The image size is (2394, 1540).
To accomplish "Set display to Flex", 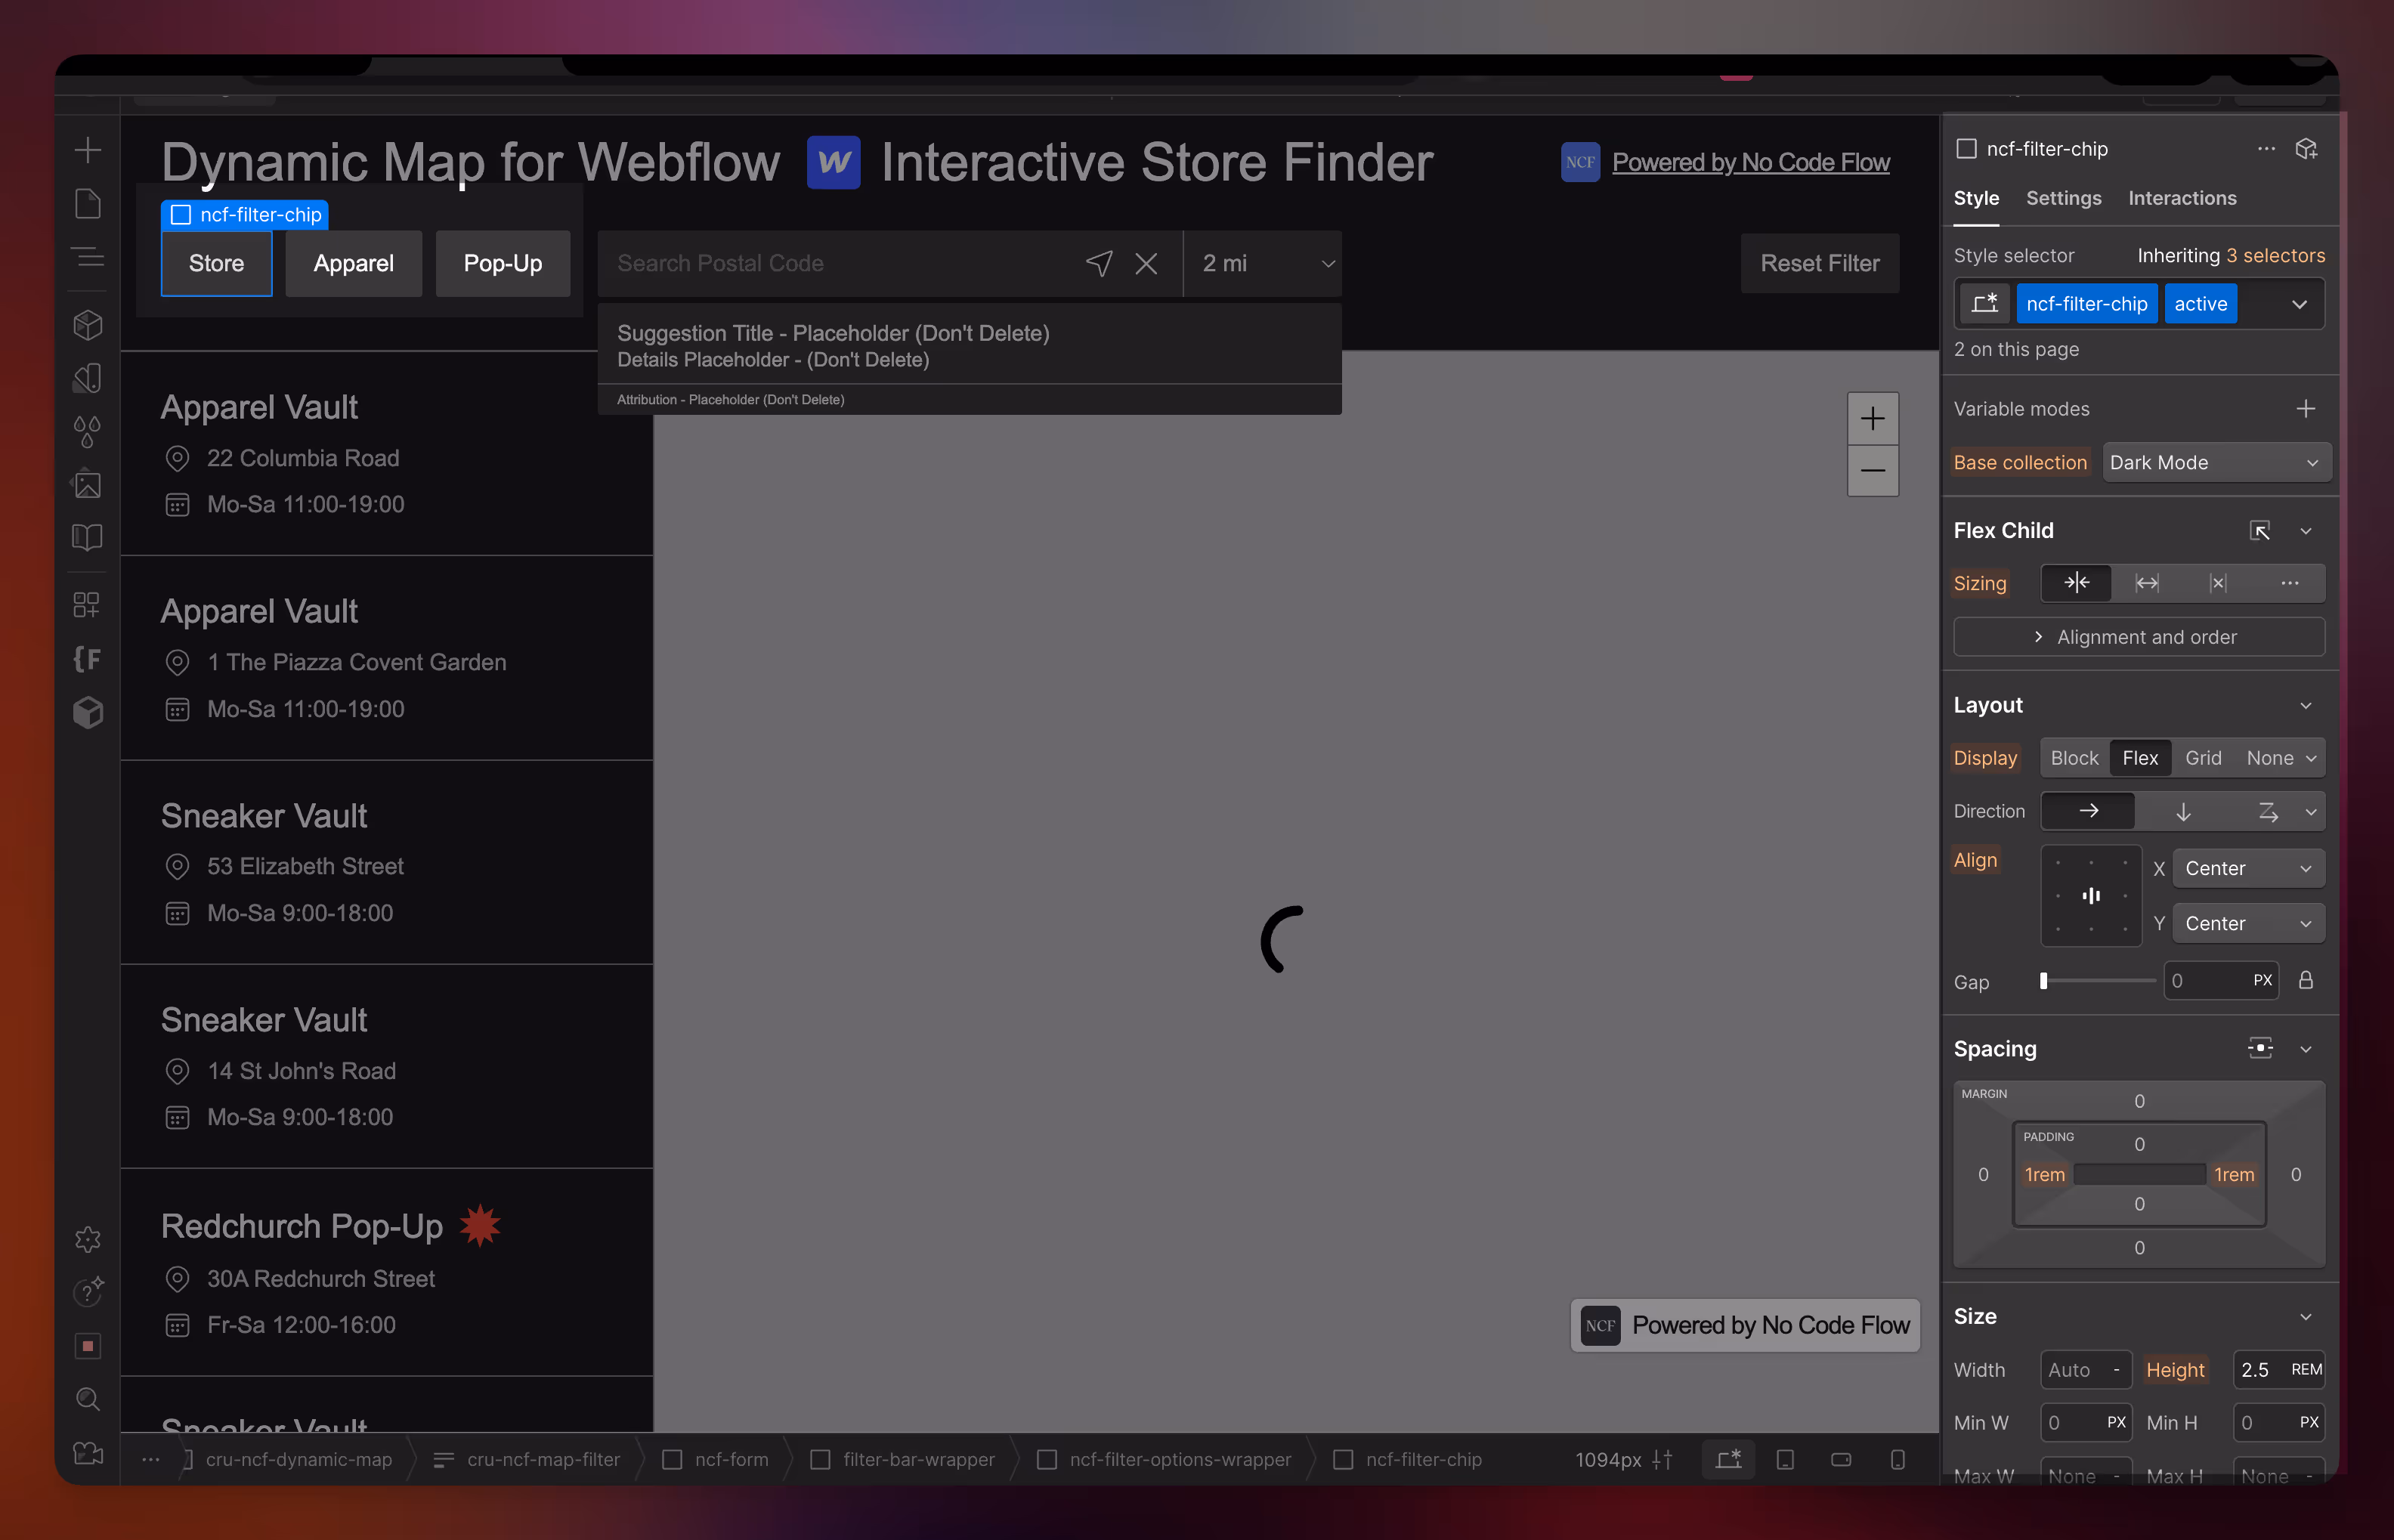I will point(2140,758).
